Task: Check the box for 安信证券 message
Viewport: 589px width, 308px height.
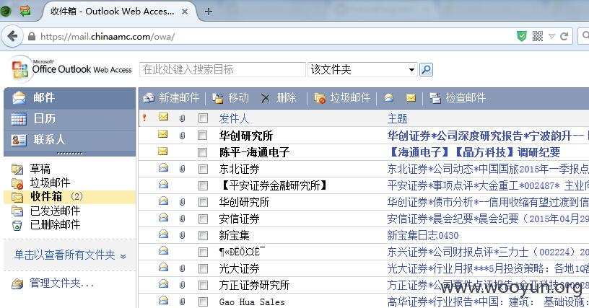Action: 203,219
